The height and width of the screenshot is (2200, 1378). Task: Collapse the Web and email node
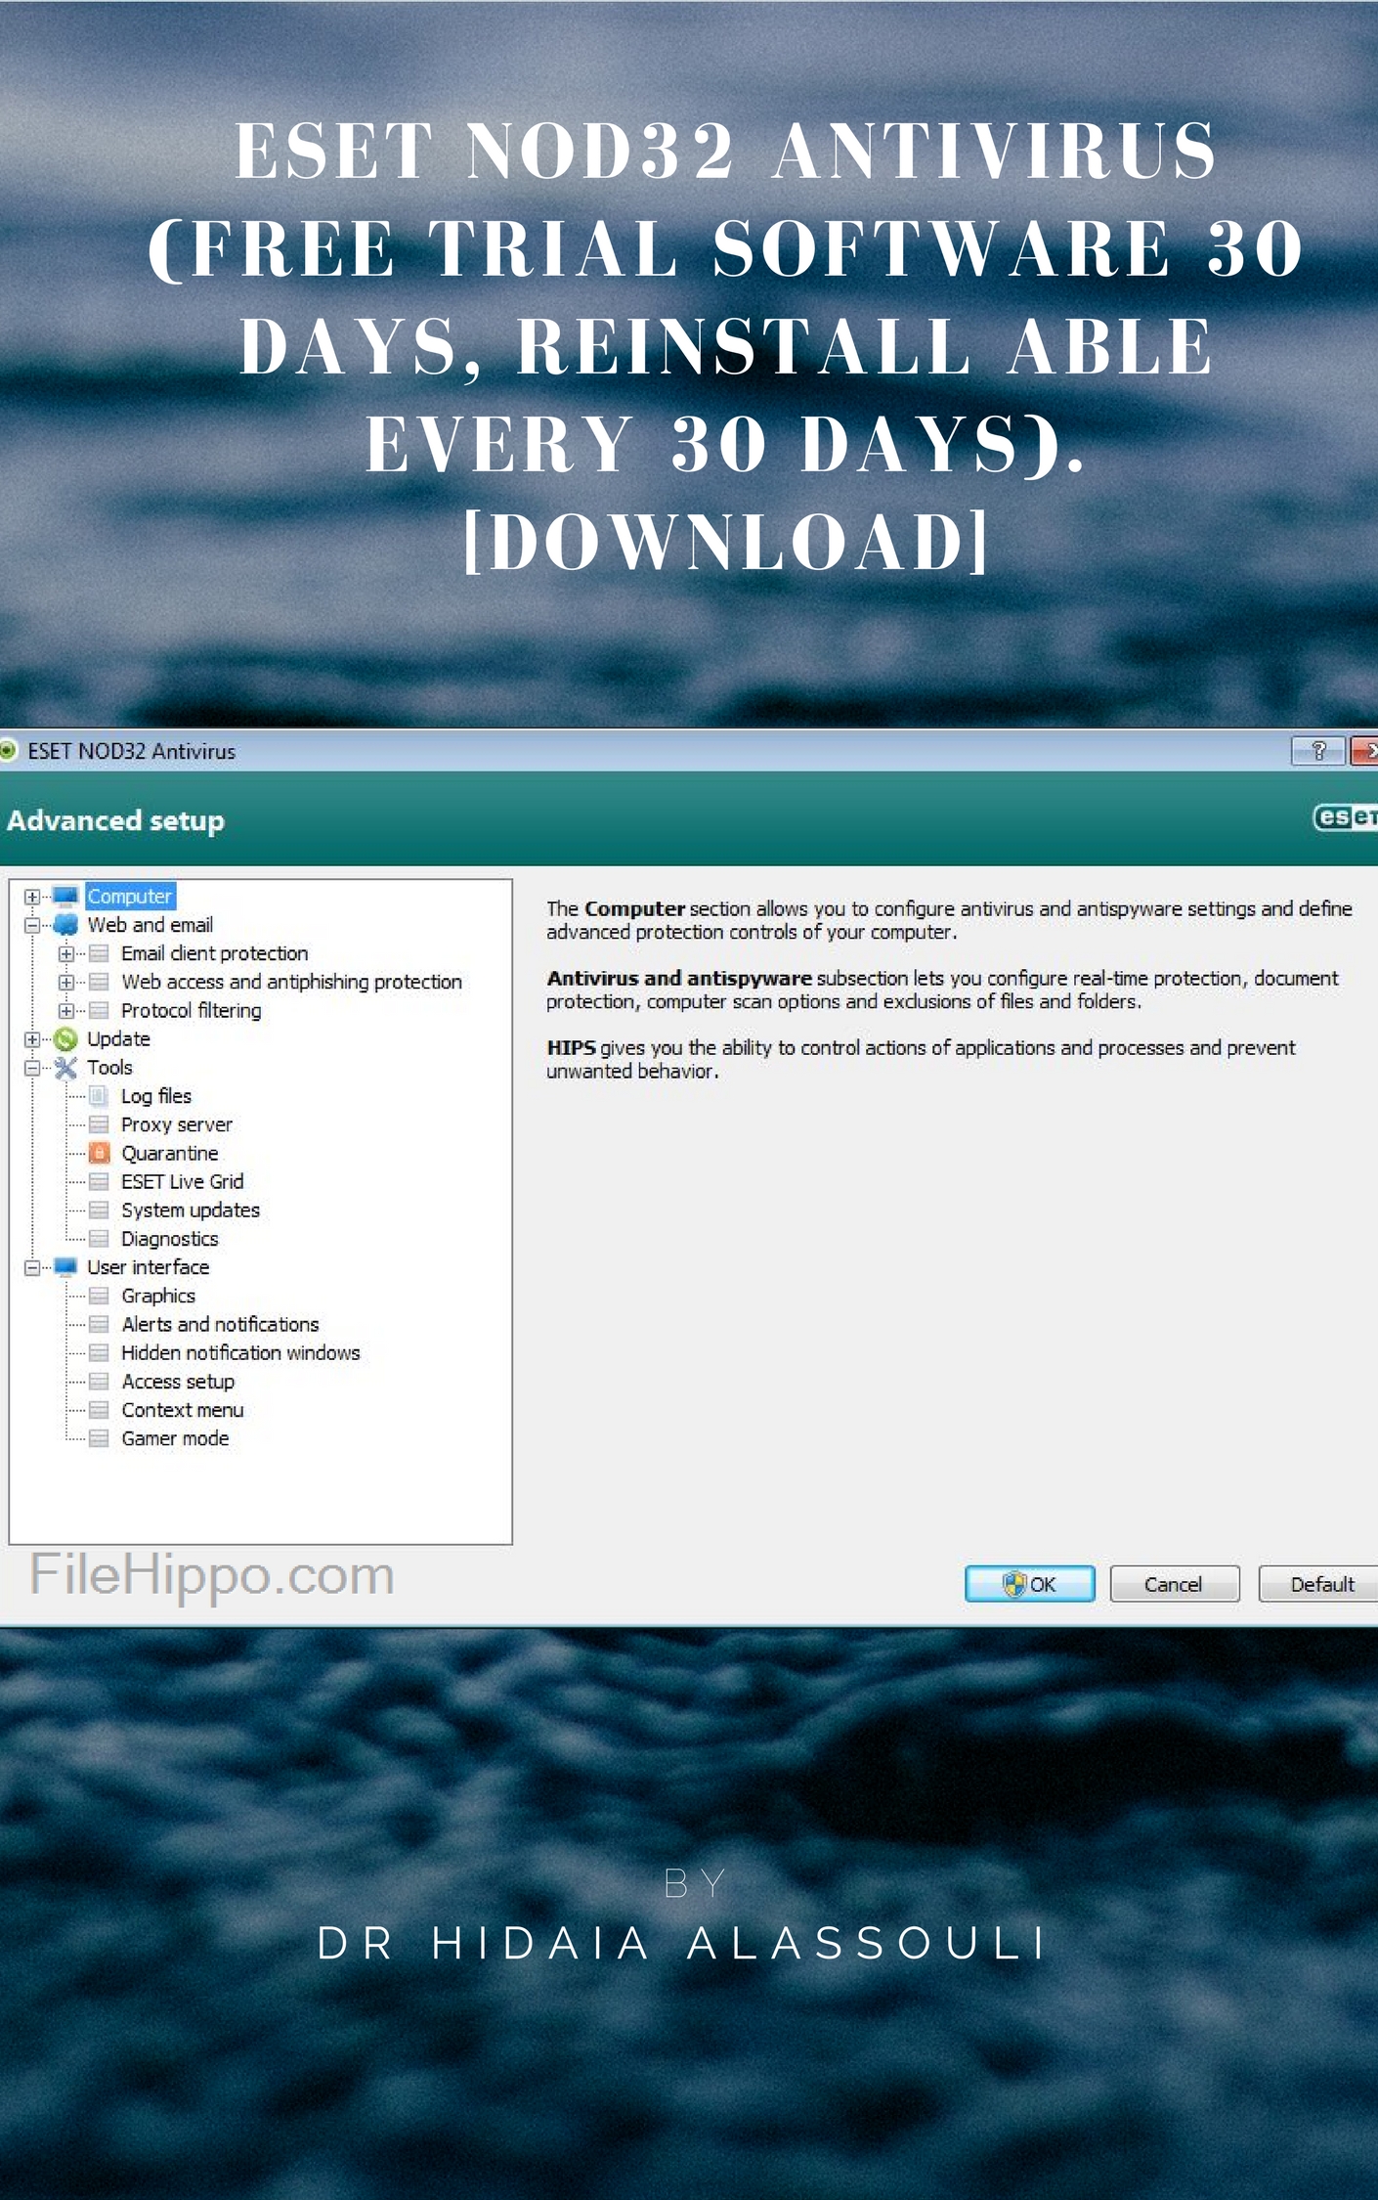[x=32, y=925]
